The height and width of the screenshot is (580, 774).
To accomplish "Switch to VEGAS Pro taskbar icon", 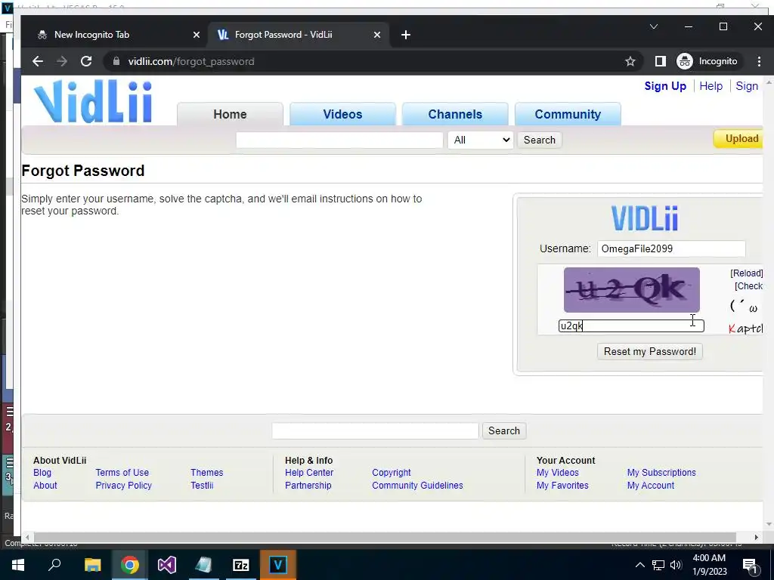I will 278,565.
